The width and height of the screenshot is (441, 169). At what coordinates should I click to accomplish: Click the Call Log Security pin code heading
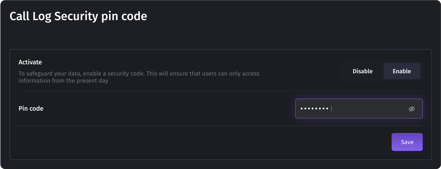pos(78,16)
